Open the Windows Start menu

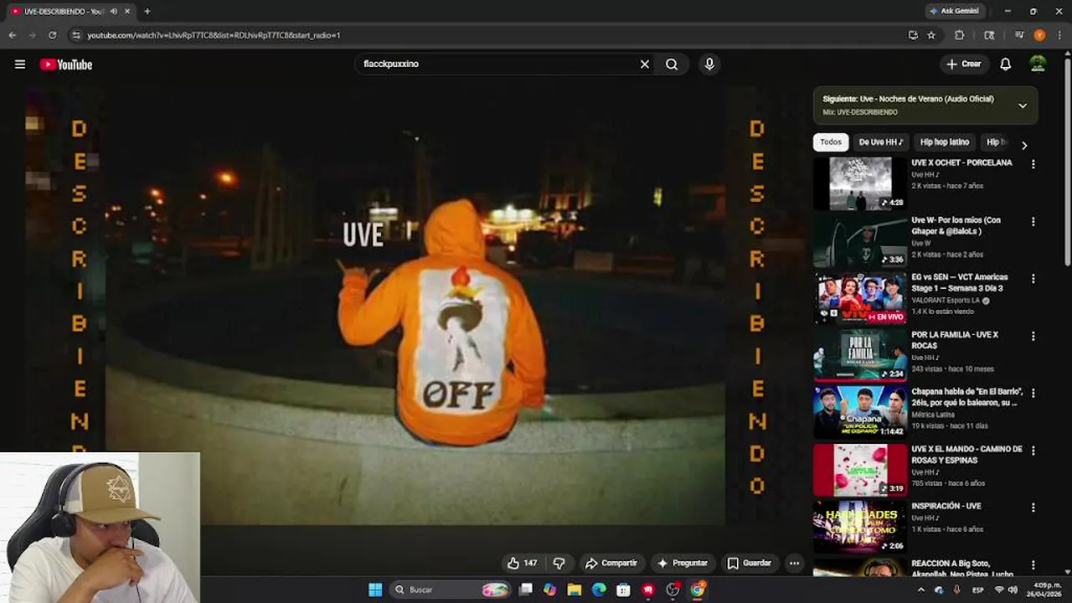pos(375,590)
